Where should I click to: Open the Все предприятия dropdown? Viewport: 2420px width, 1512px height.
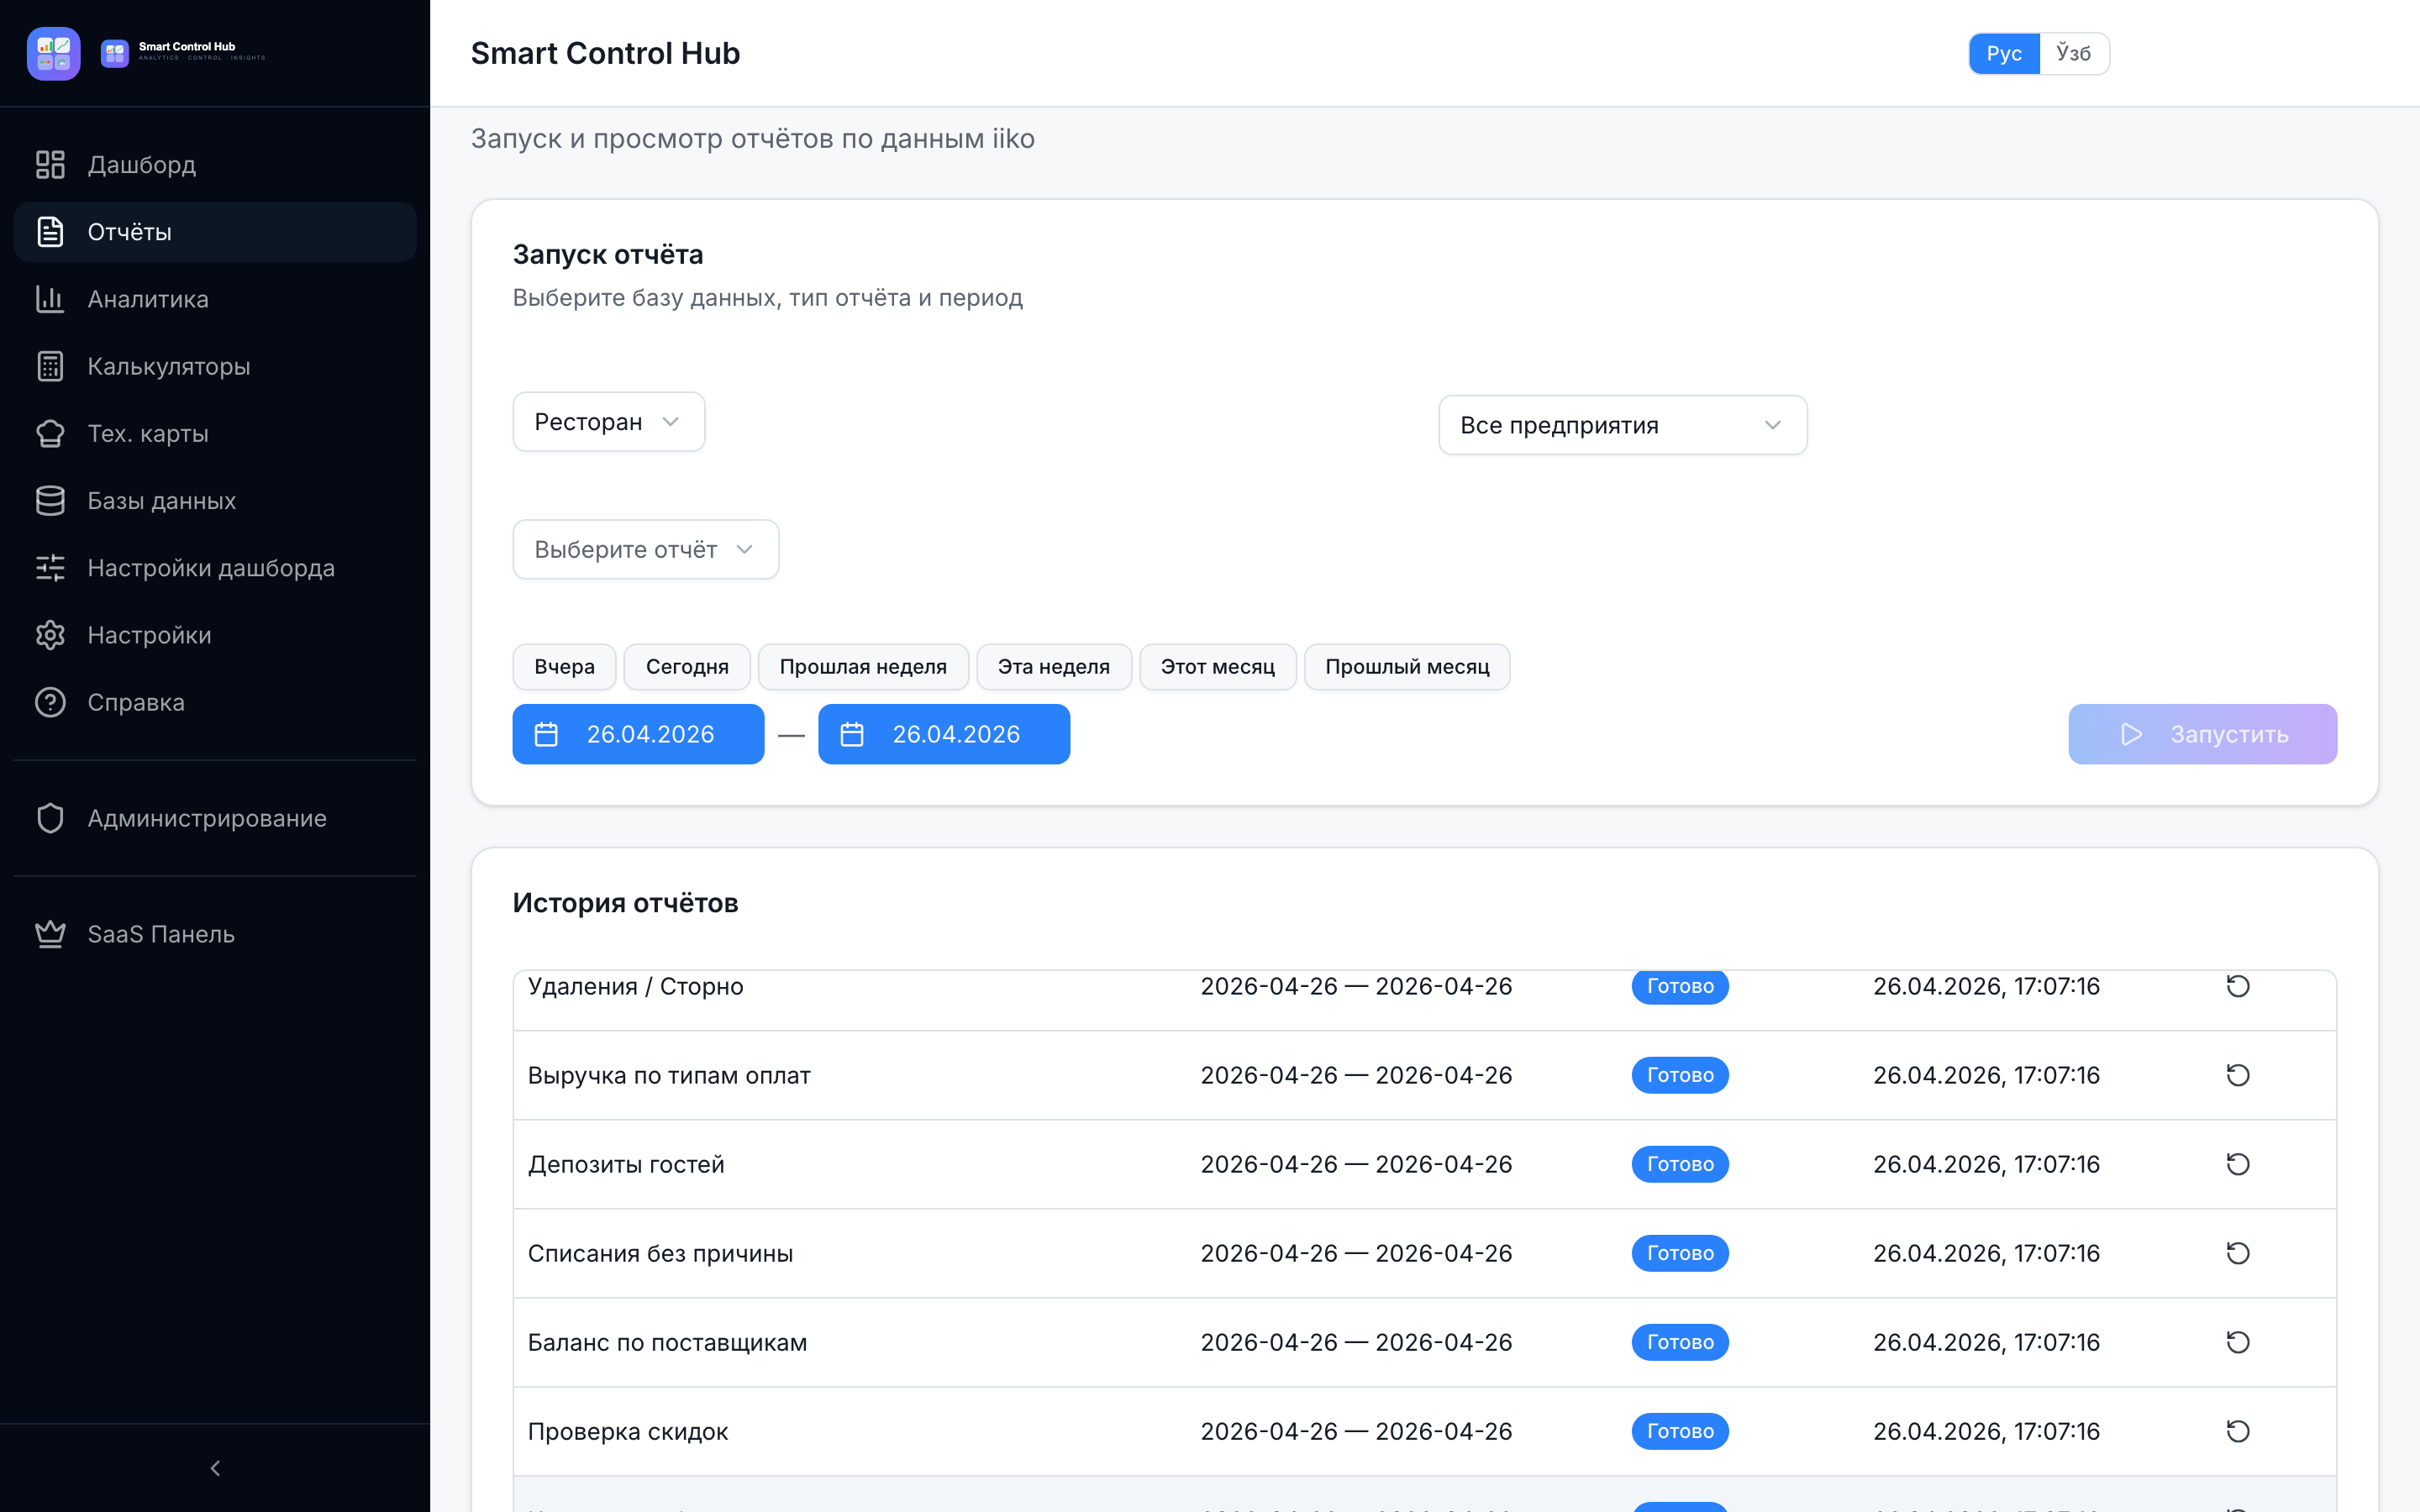(1622, 425)
